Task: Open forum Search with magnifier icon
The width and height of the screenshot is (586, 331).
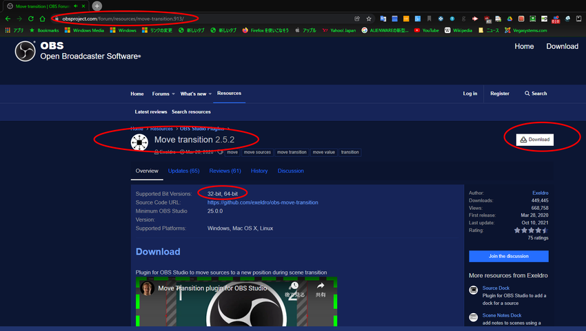Action: click(536, 94)
